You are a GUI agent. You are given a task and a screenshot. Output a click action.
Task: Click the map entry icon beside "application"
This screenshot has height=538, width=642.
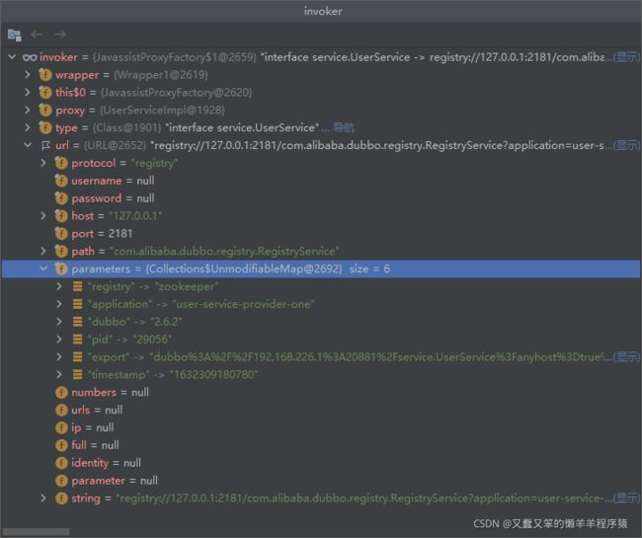point(77,304)
